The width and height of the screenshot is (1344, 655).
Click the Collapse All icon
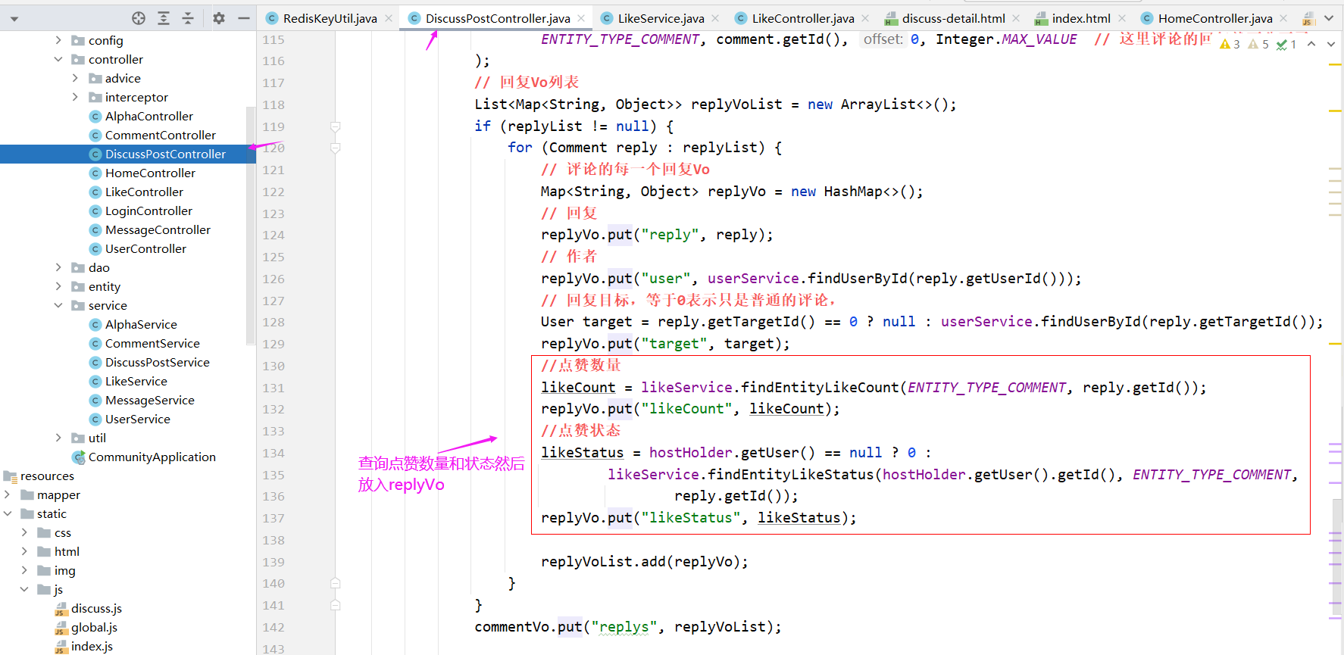[188, 18]
